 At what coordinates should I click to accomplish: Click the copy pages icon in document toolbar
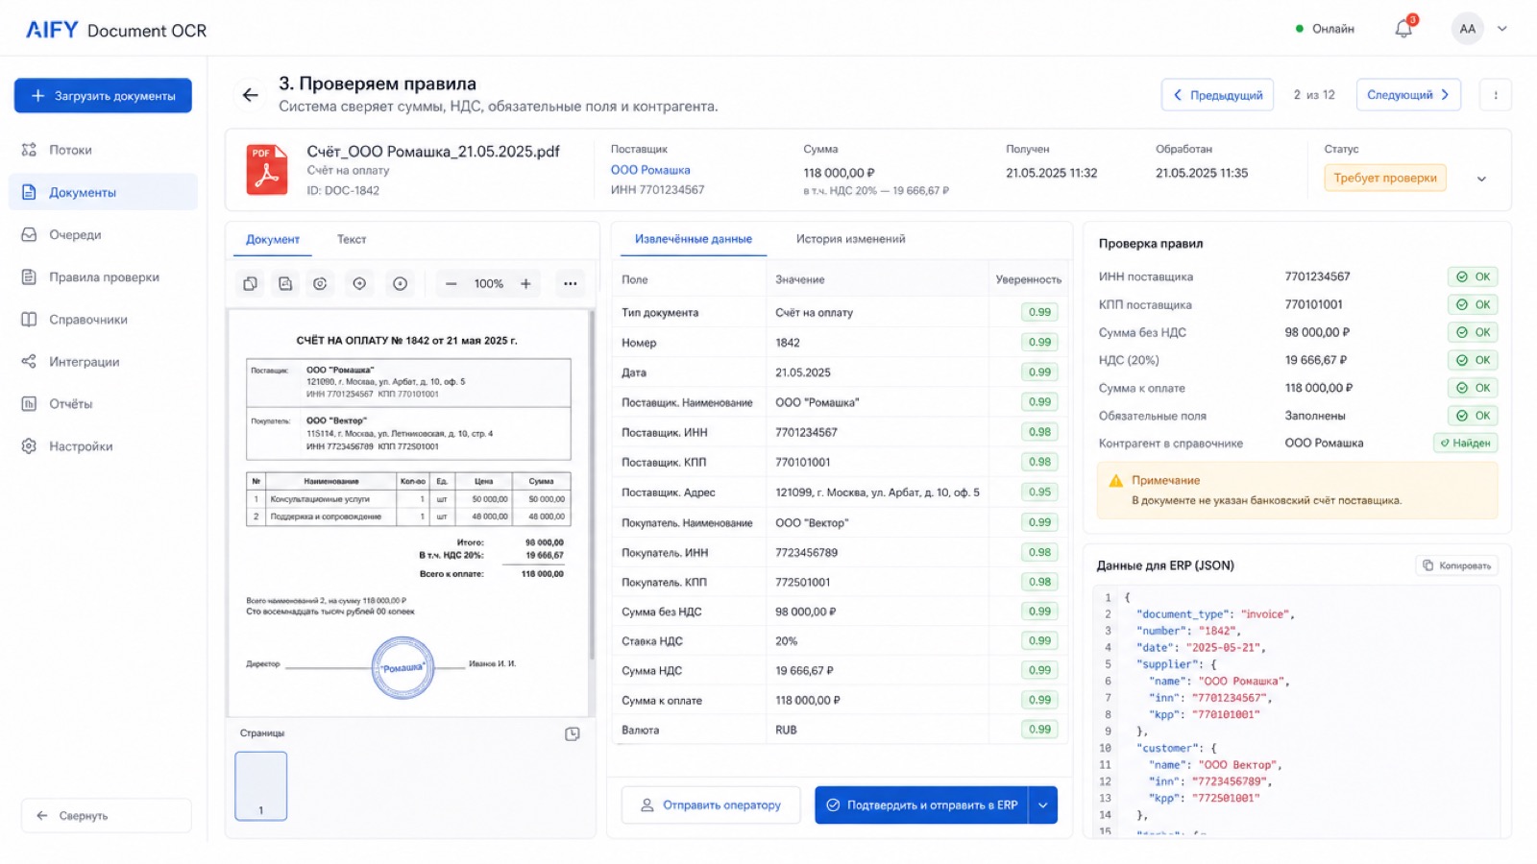[250, 284]
